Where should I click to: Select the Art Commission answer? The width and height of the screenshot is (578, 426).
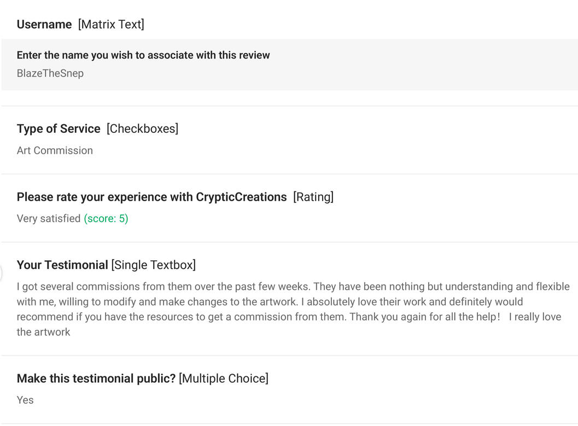(x=55, y=150)
